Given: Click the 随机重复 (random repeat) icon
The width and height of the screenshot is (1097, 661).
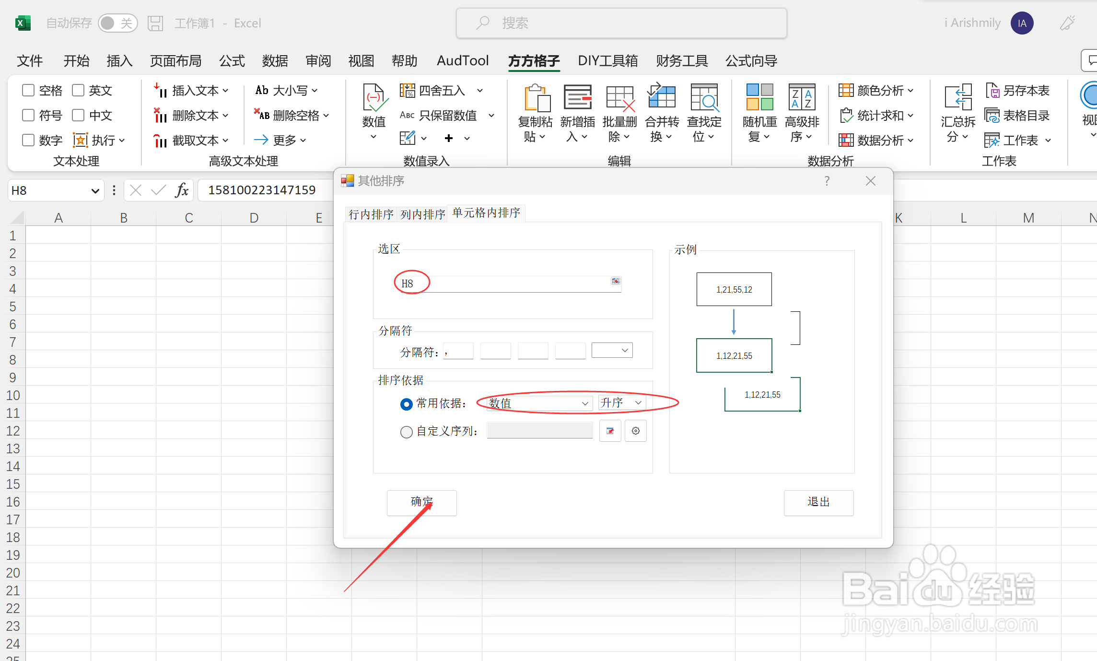Looking at the screenshot, I should click(x=759, y=97).
